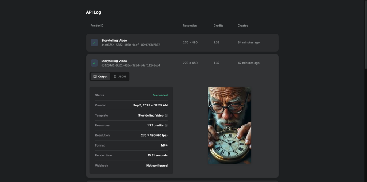367x182 pixels.
Task: Expand the partially visible row at bottom
Action: (182, 181)
